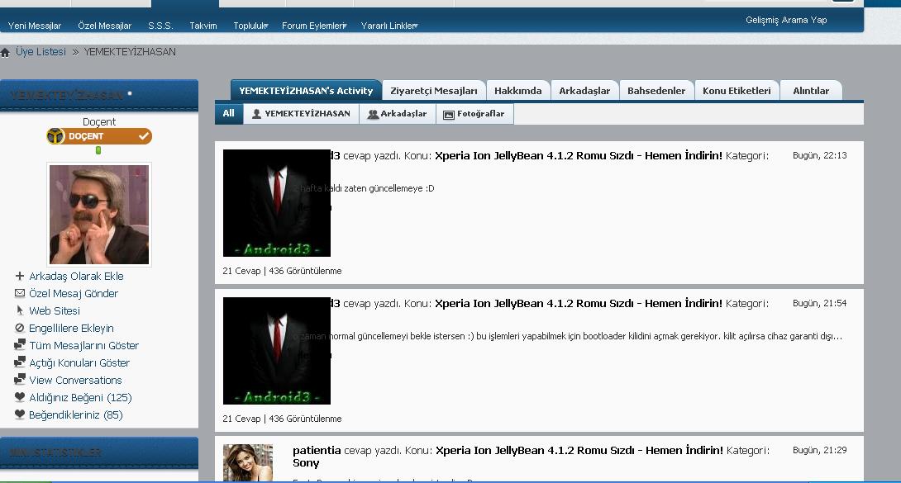Click the green online status indicator
Viewport: 901px width, 483px height.
pos(98,150)
